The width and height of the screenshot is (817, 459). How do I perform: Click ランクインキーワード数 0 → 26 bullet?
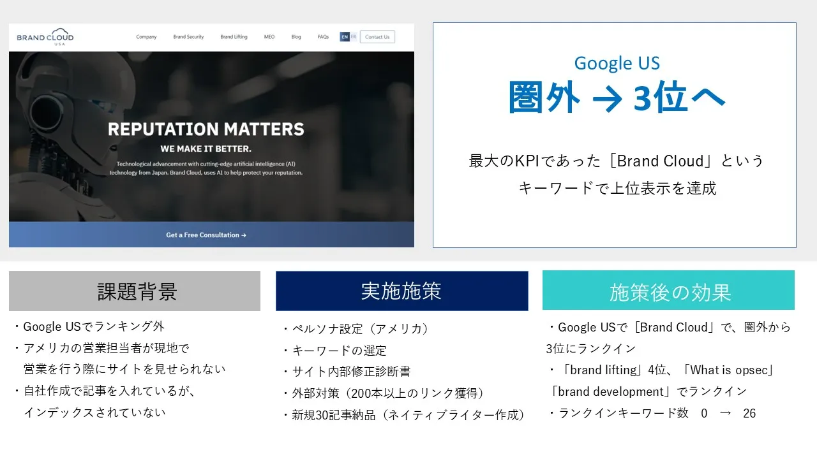652,413
